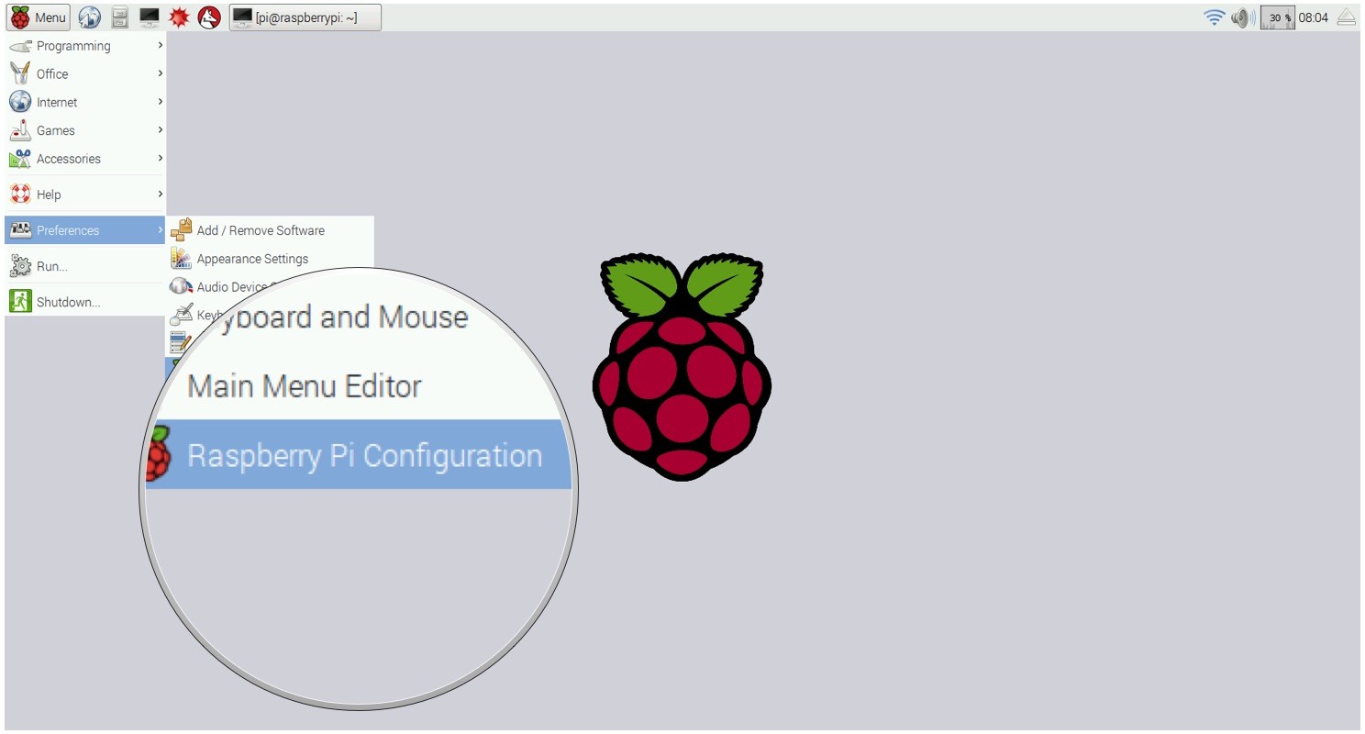Launch LXTerminal from the taskbar

149,17
